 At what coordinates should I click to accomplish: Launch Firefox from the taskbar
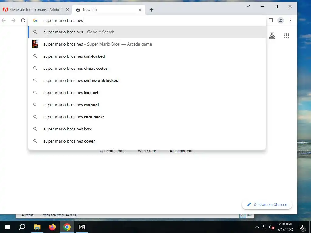52,227
